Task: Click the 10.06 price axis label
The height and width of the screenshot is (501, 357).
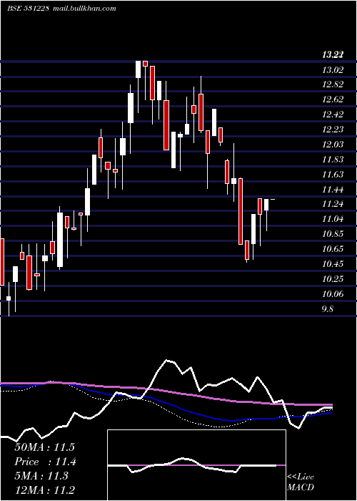Action: click(x=333, y=294)
